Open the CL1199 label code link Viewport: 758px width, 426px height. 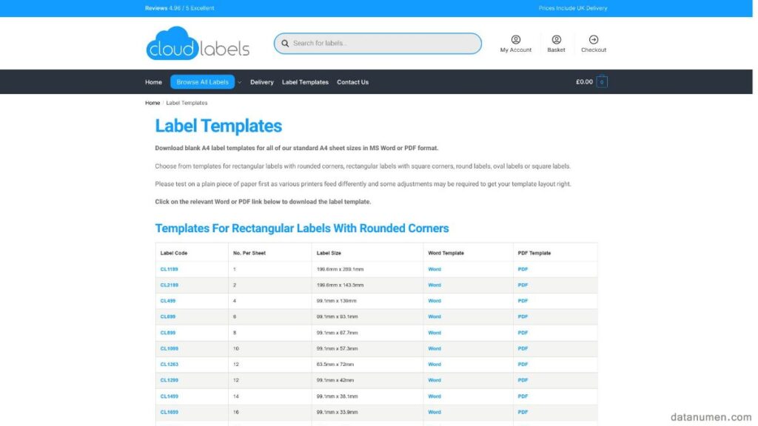tap(168, 268)
